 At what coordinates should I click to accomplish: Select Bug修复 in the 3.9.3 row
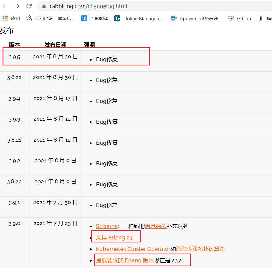point(107,122)
